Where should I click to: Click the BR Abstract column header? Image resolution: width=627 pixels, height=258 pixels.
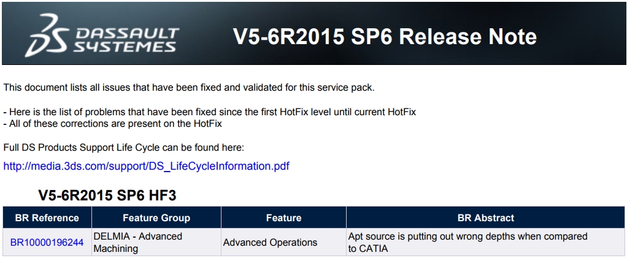pyautogui.click(x=485, y=218)
